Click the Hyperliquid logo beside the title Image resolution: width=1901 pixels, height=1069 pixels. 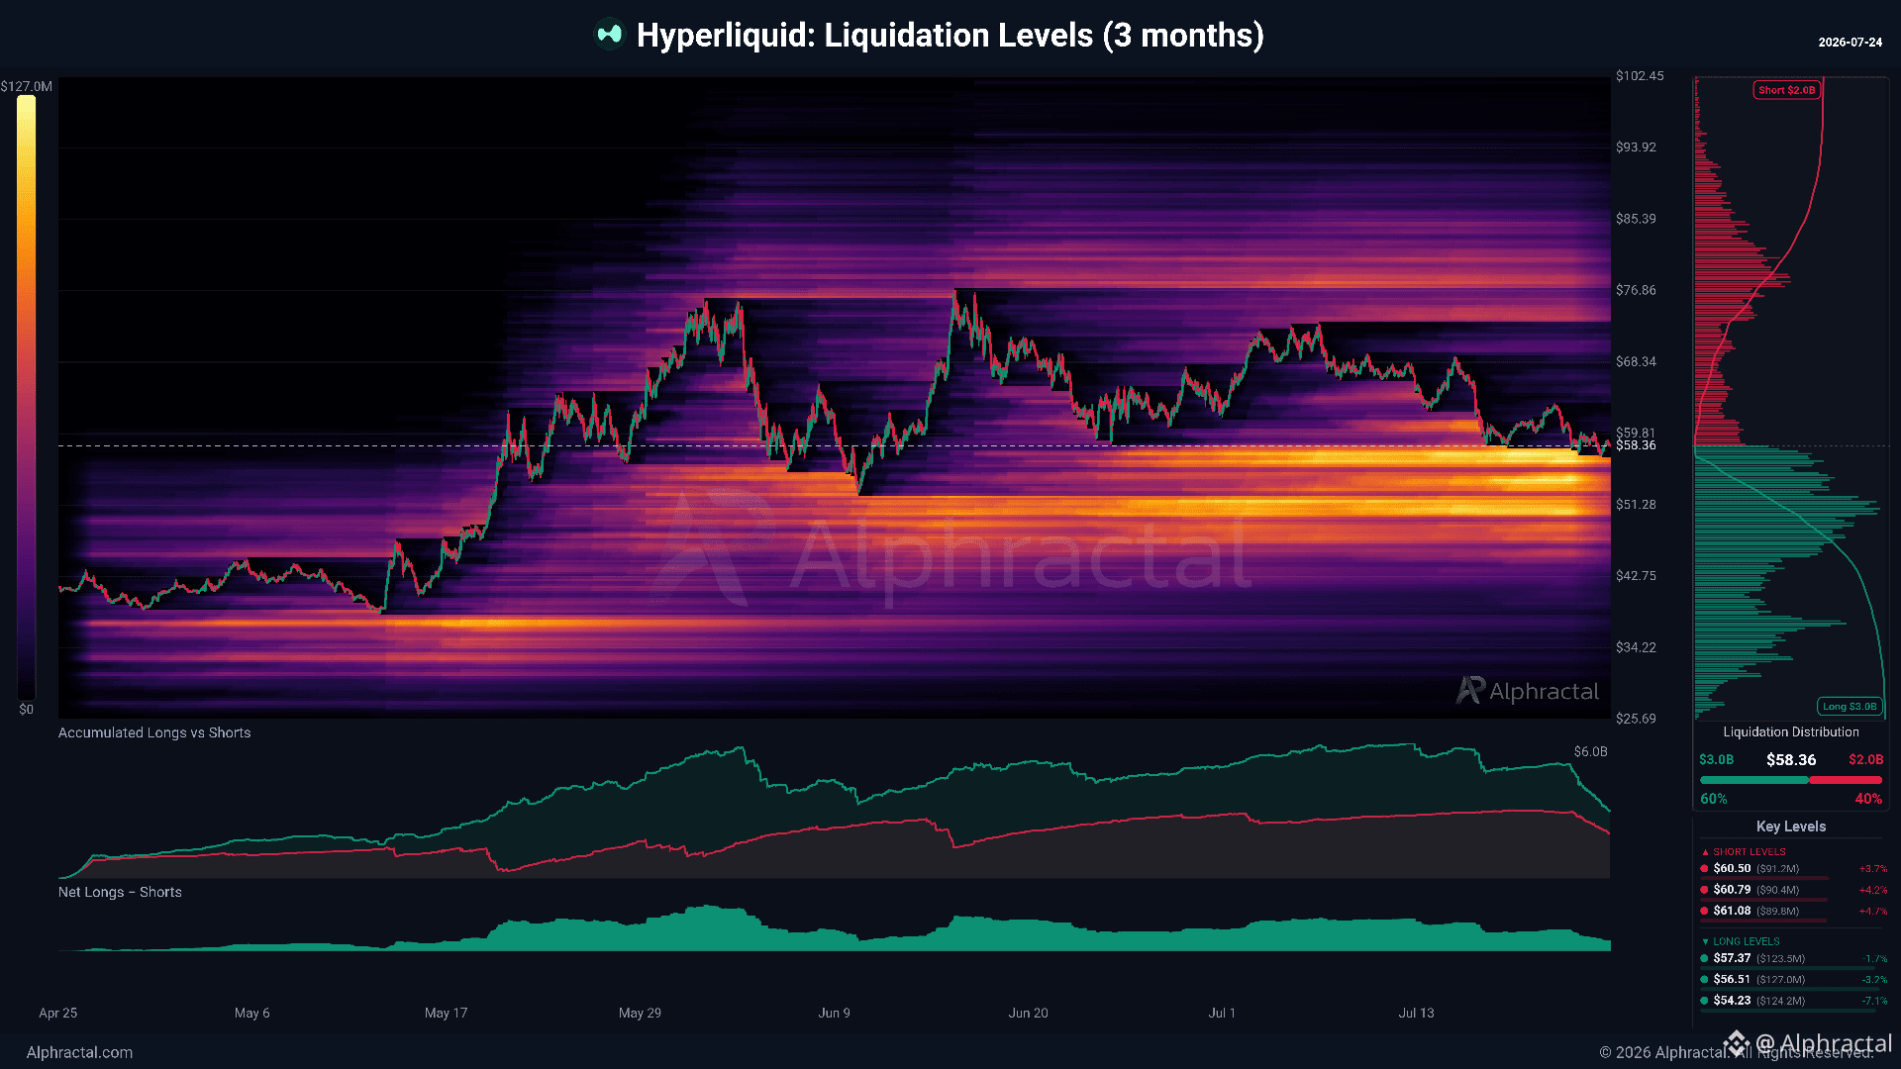tap(609, 35)
